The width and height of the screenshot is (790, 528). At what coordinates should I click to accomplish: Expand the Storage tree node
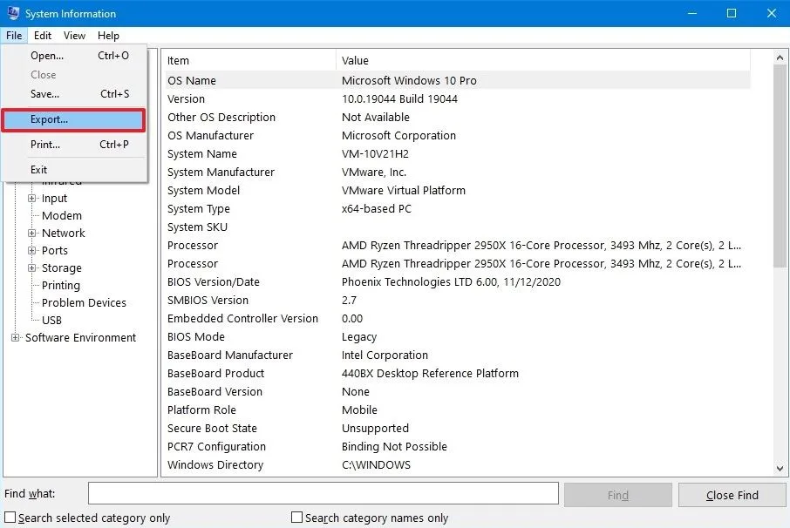31,268
